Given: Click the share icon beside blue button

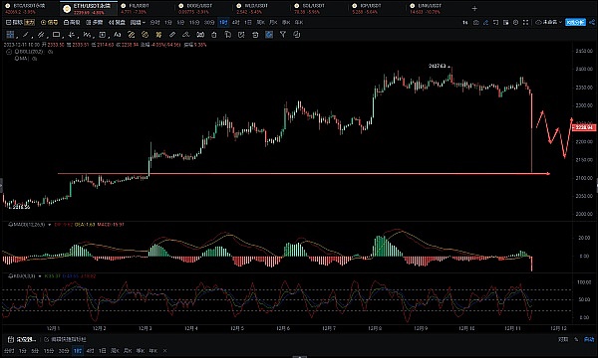Looking at the screenshot, I should coord(592,23).
